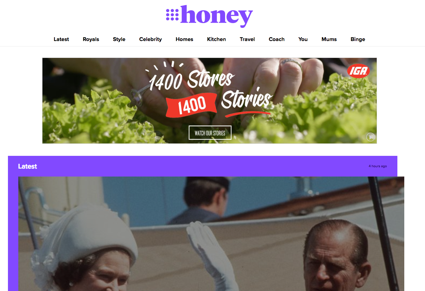This screenshot has width=425, height=291.
Task: Select Binge in the navigation bar
Action: tap(358, 39)
